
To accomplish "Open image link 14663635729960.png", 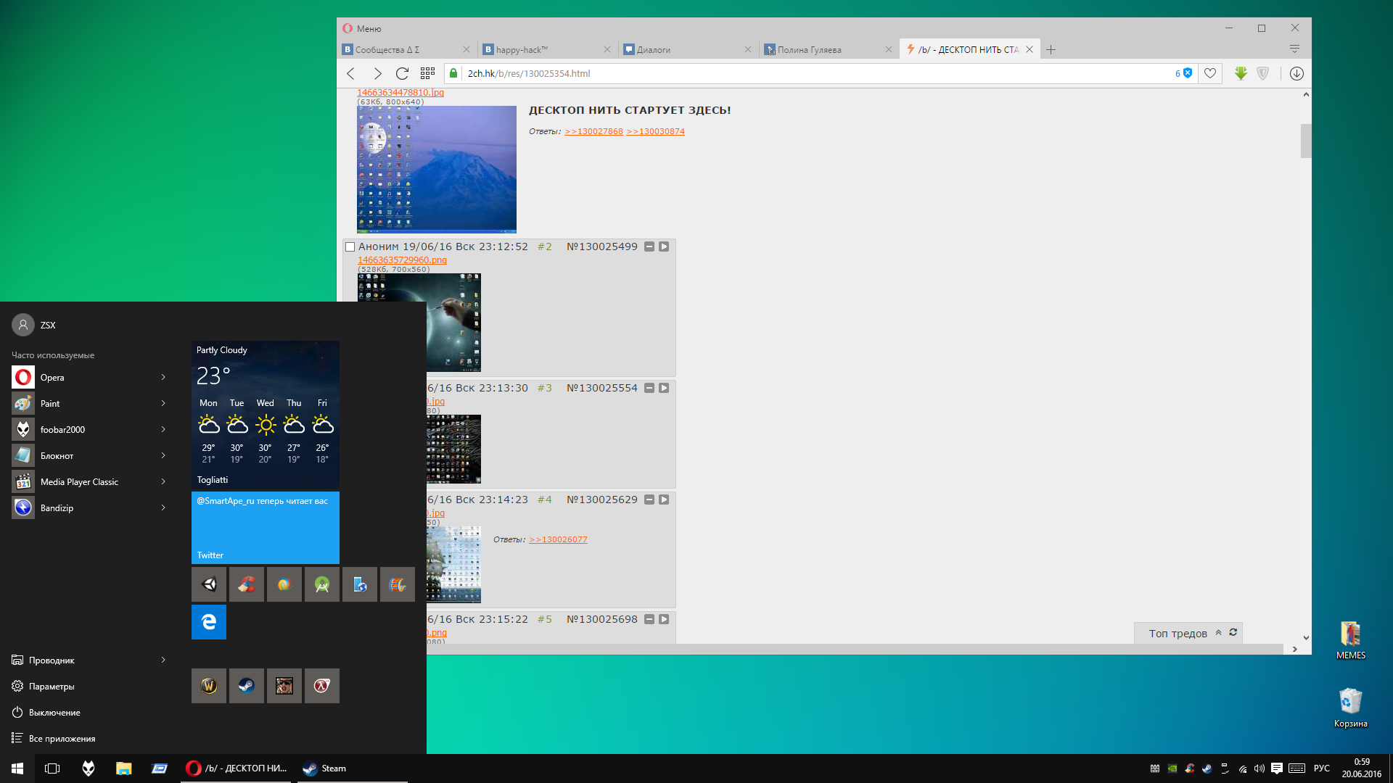I will point(402,260).
